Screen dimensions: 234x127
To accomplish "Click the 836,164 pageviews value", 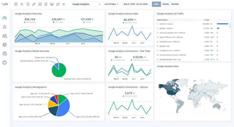I will tap(30, 19).
